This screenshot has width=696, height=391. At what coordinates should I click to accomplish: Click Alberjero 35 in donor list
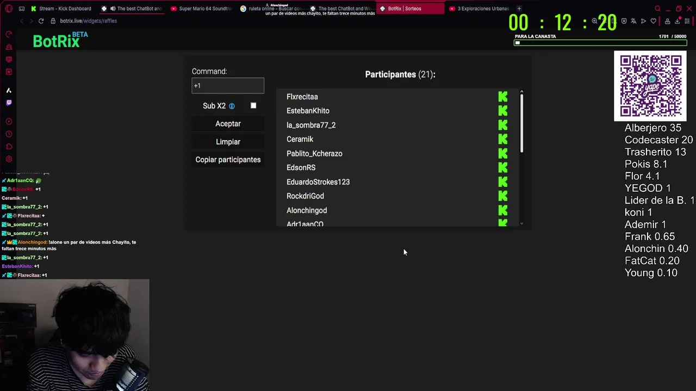[x=652, y=128]
